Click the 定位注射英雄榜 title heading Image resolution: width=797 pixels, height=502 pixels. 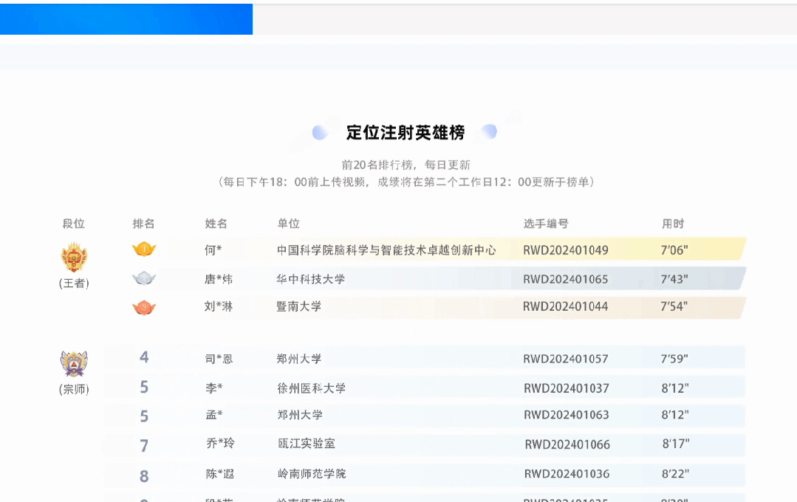406,133
